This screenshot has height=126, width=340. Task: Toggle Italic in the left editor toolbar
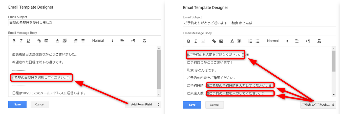tap(21, 41)
